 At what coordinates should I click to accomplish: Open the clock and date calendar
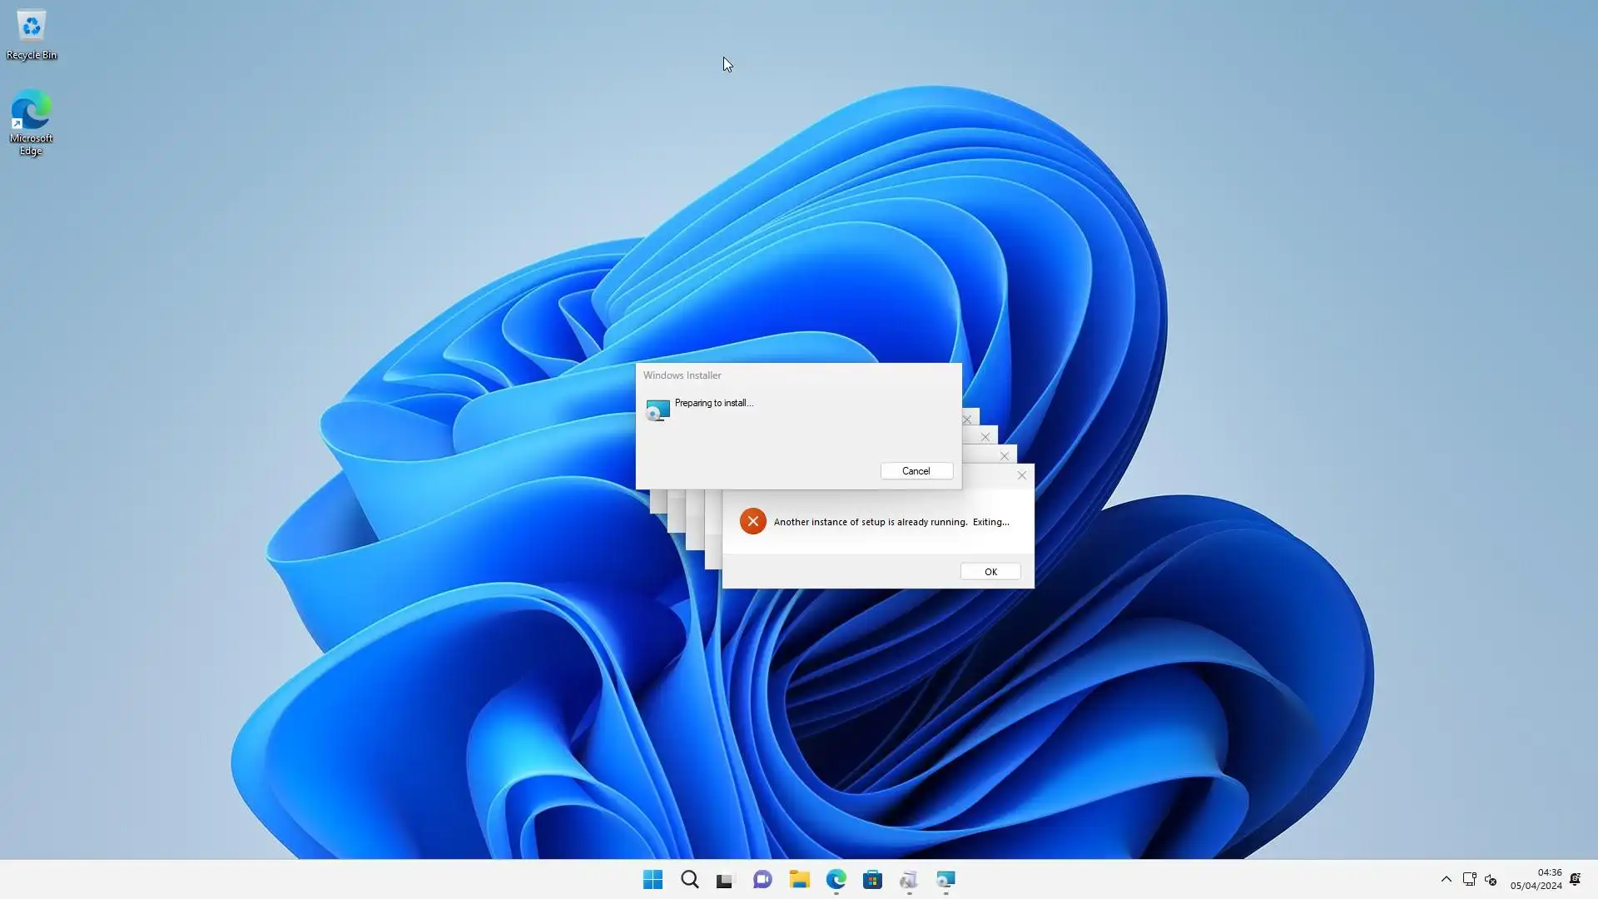click(1536, 880)
